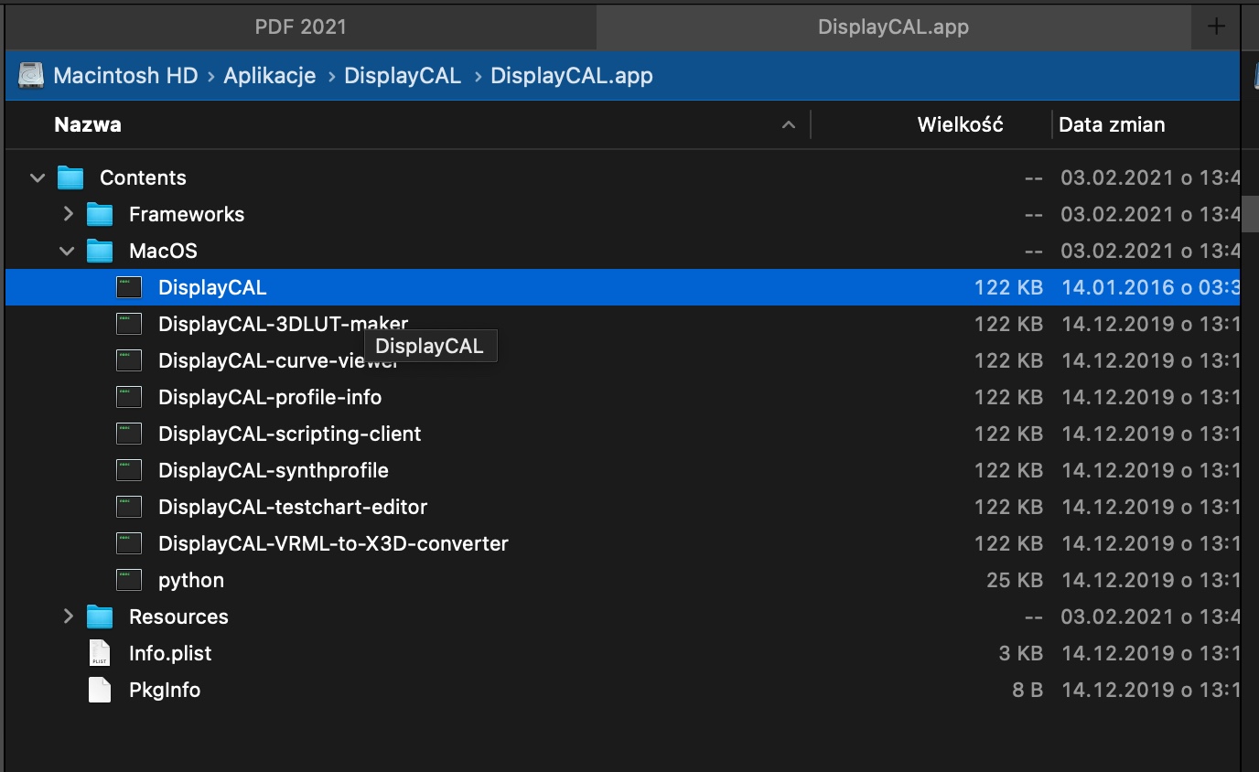Go to Macintosh HD in breadcrumb

[125, 75]
